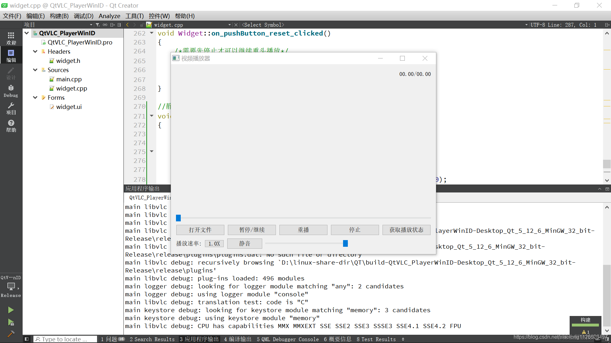The image size is (611, 343).
Task: Click the 打开文件 open file button
Action: (x=200, y=230)
